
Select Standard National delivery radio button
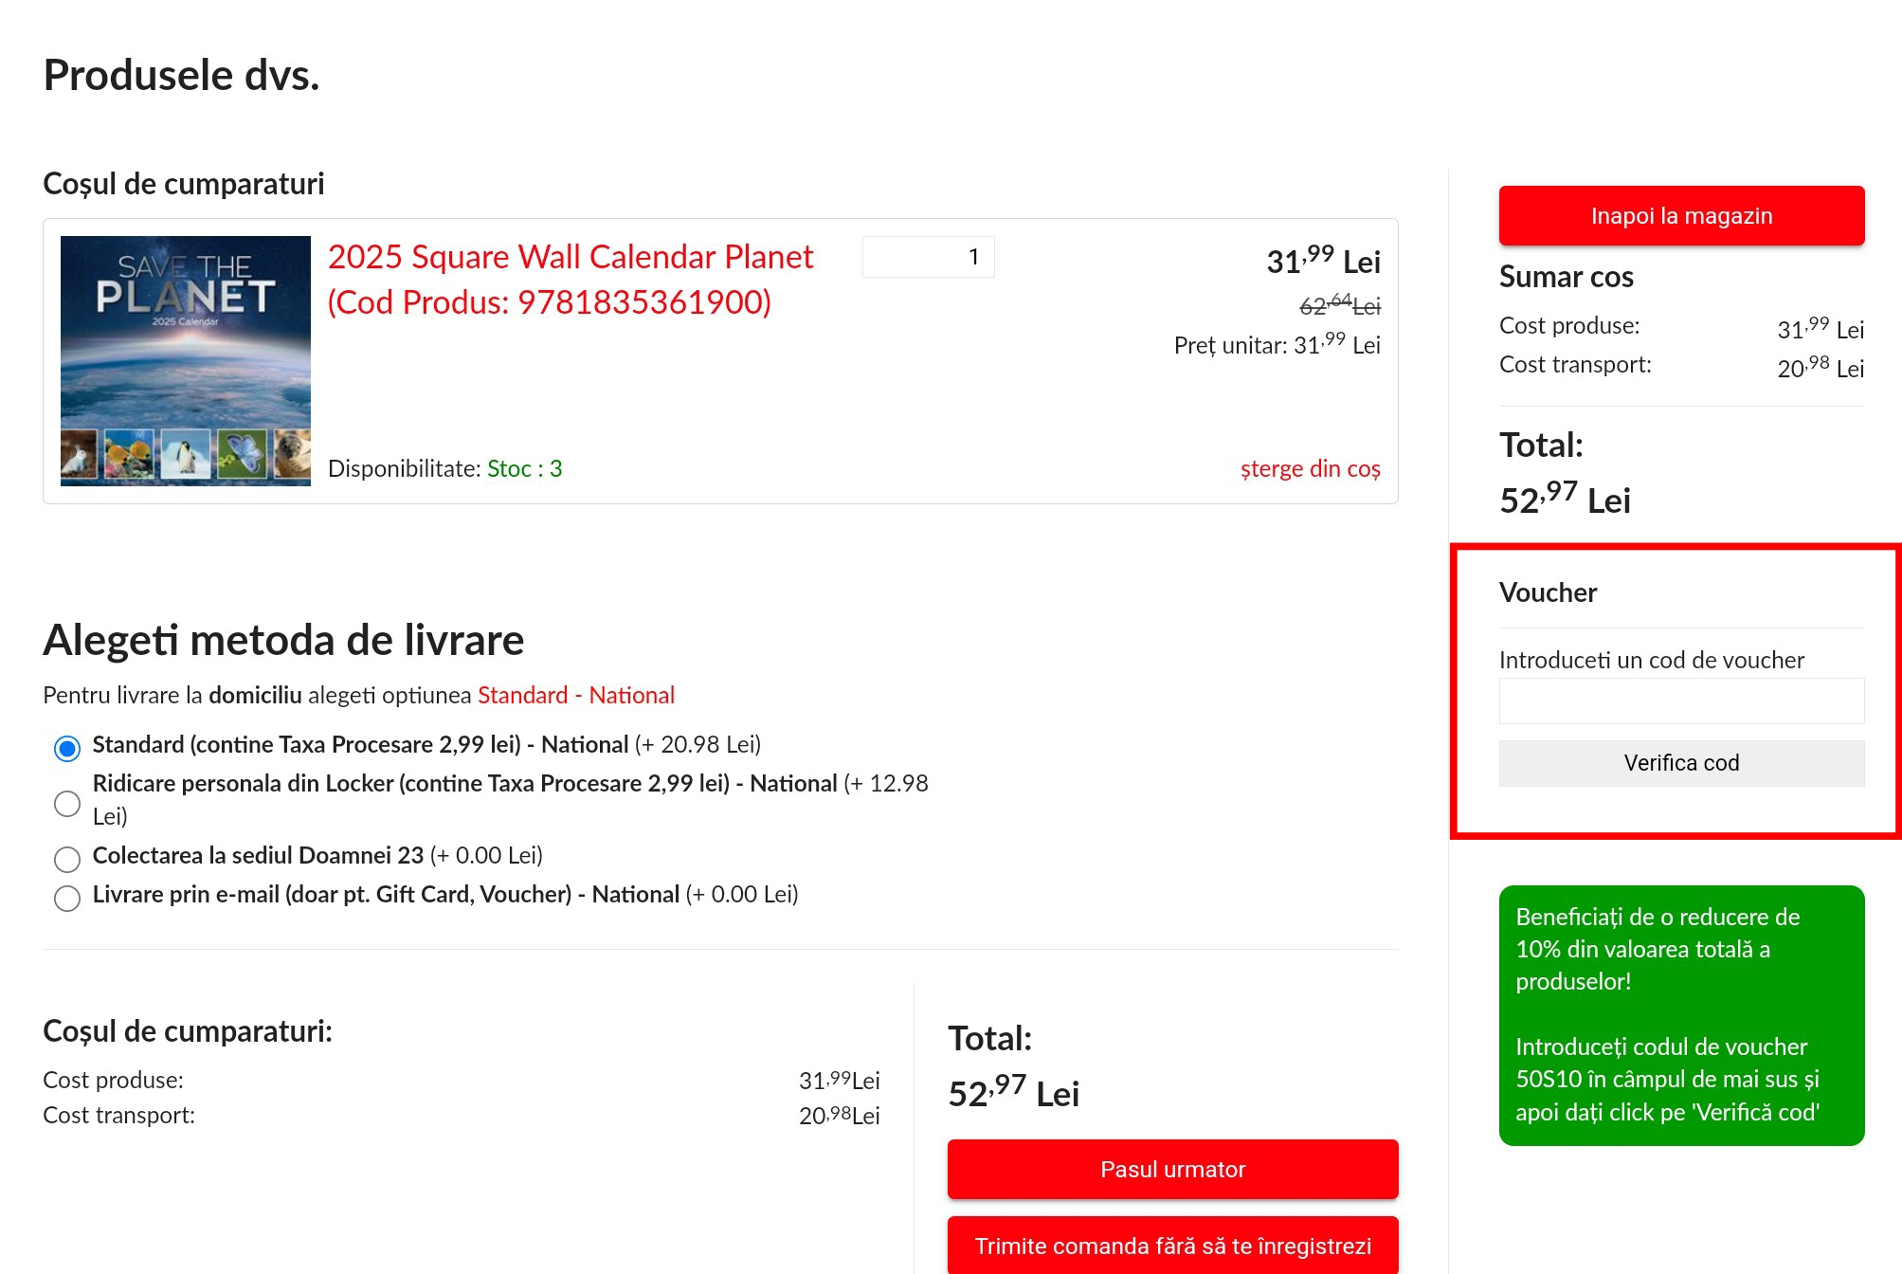(x=67, y=748)
